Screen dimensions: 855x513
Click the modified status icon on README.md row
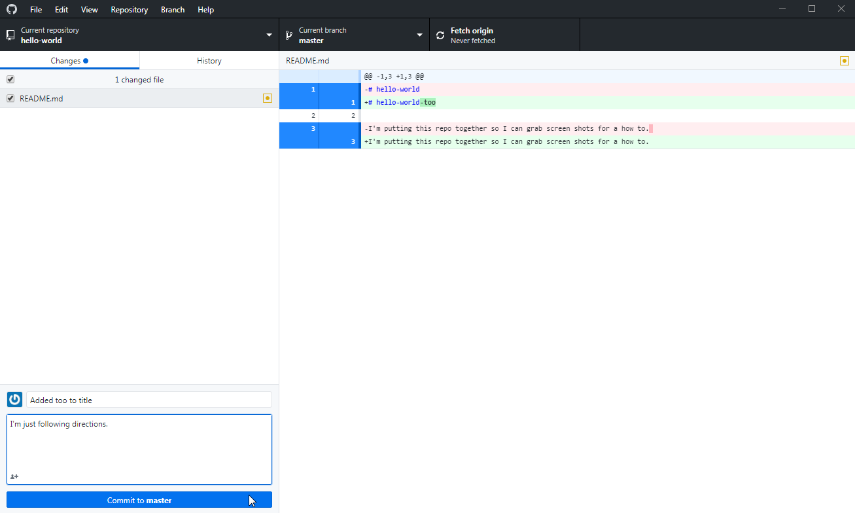267,98
